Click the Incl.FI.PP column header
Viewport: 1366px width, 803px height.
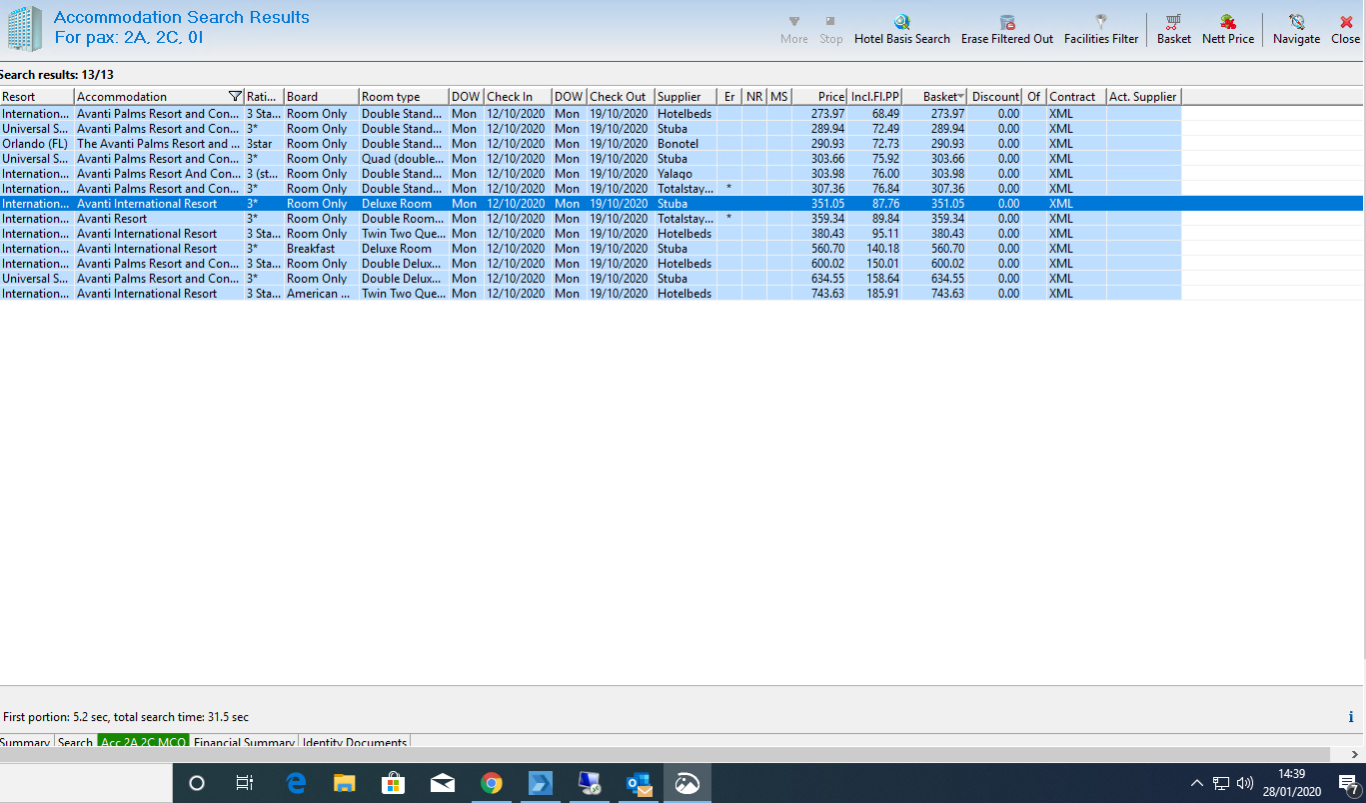(874, 97)
